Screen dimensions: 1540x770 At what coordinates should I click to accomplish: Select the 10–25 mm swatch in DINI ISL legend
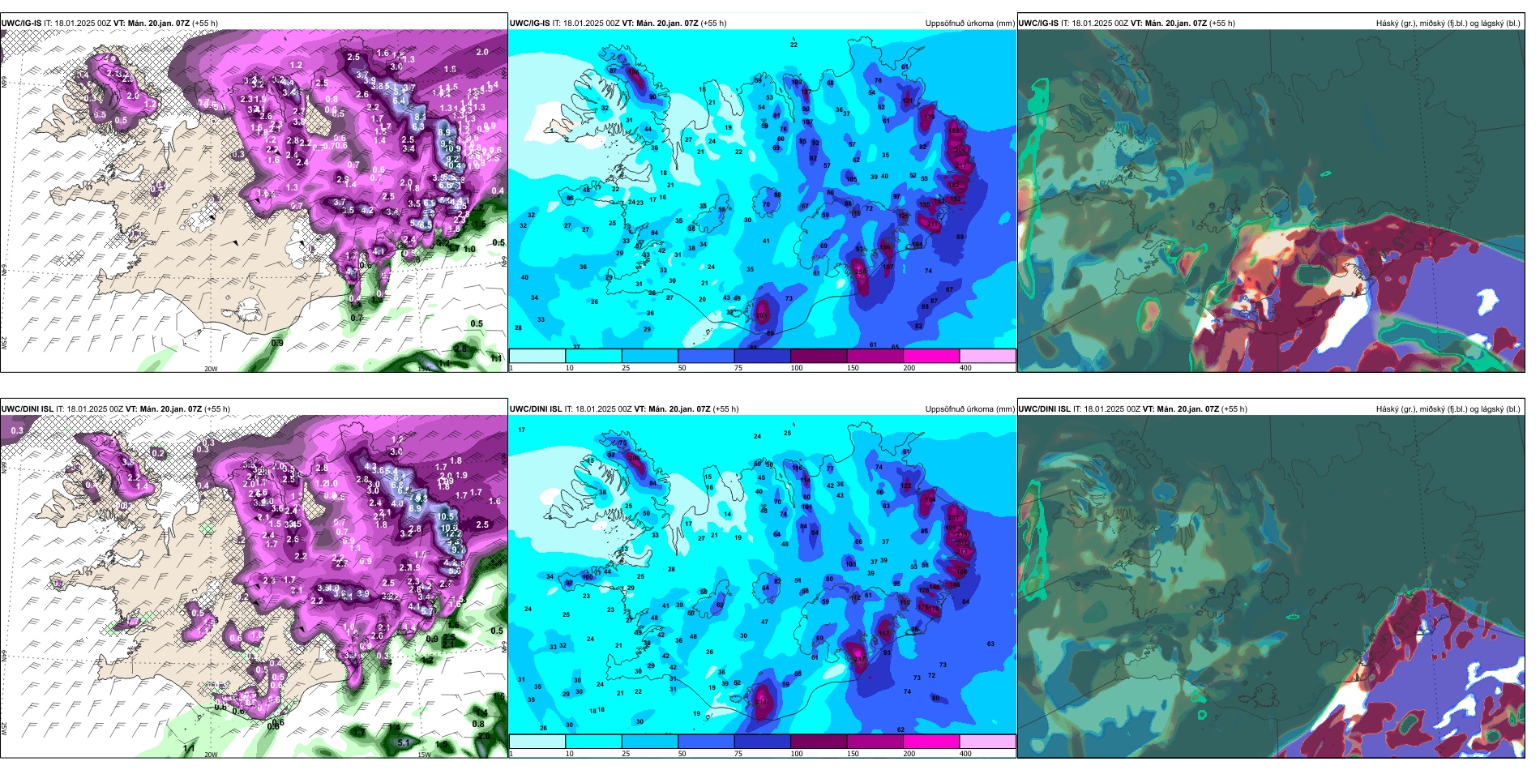coord(593,742)
